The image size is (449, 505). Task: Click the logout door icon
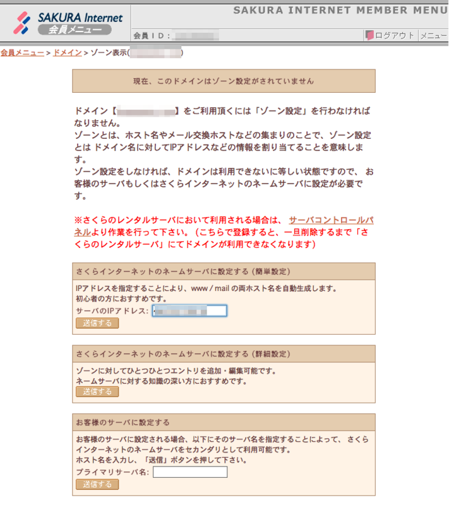tap(369, 35)
